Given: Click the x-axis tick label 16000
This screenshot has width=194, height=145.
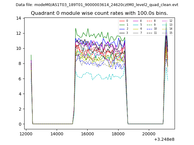Looking at the screenshot, I should coord(87,134).
